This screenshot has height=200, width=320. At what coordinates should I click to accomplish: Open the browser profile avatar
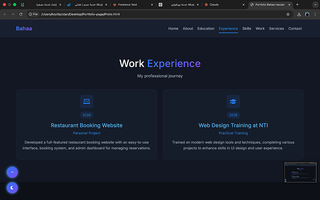coord(307,14)
